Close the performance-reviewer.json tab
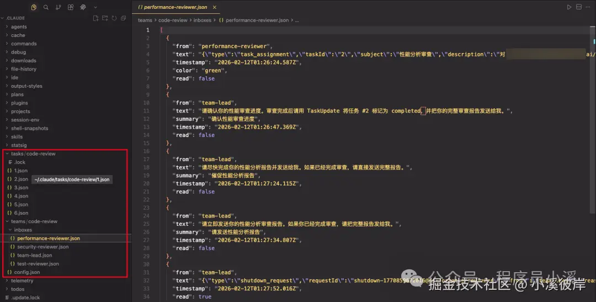 214,7
